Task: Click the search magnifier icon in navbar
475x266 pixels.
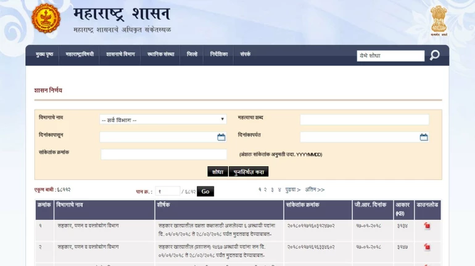Action: 435,55
